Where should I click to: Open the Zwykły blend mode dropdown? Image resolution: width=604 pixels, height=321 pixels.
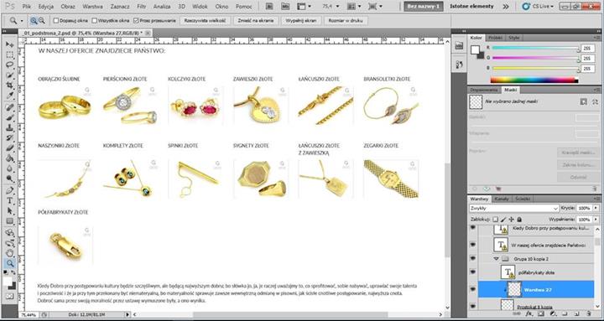coord(514,208)
